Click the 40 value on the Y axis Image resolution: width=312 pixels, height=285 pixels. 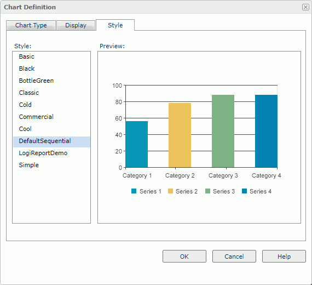click(119, 135)
